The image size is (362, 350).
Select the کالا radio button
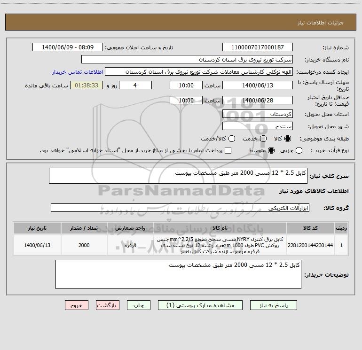pyautogui.click(x=288, y=139)
